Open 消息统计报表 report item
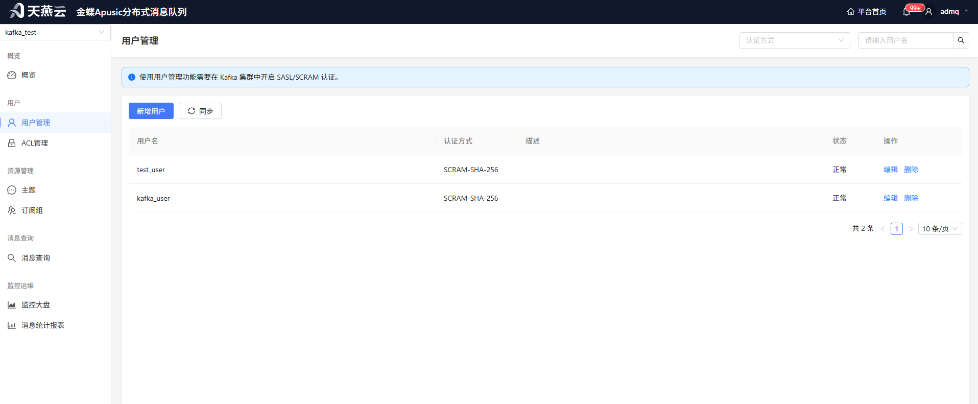Image resolution: width=978 pixels, height=404 pixels. (55, 325)
